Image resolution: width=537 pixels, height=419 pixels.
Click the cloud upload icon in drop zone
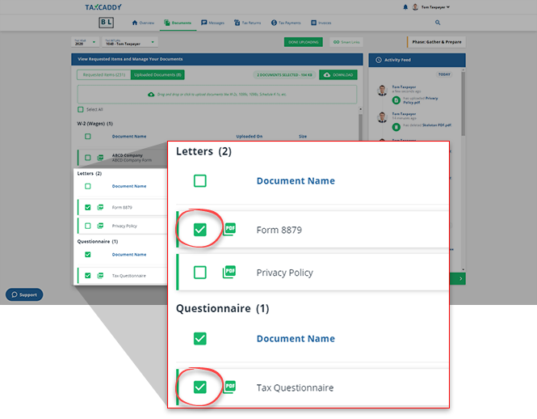(151, 95)
